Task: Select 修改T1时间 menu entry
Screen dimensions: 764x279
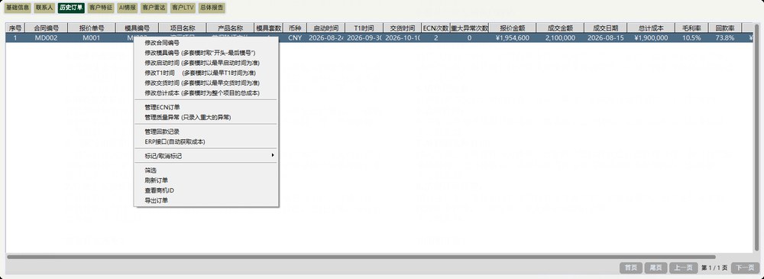Action: coord(206,73)
